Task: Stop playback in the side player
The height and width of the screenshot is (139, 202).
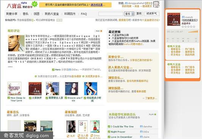Action: (x=183, y=41)
